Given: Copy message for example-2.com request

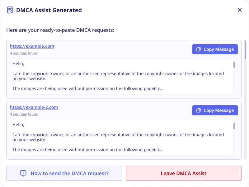Looking at the screenshot, I should coord(215,110).
